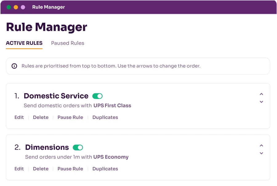This screenshot has width=277, height=186.
Task: Click the UPS First Class carrier text
Action: [x=112, y=105]
